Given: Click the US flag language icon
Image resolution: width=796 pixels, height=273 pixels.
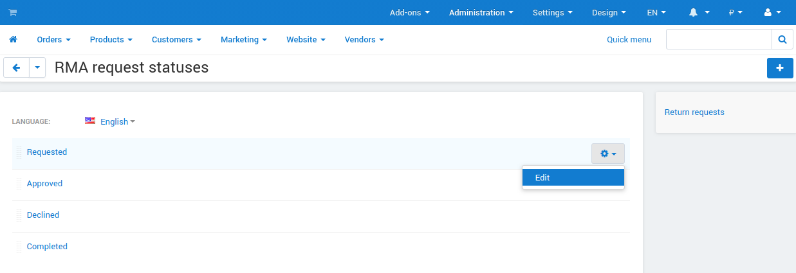Looking at the screenshot, I should [x=90, y=121].
